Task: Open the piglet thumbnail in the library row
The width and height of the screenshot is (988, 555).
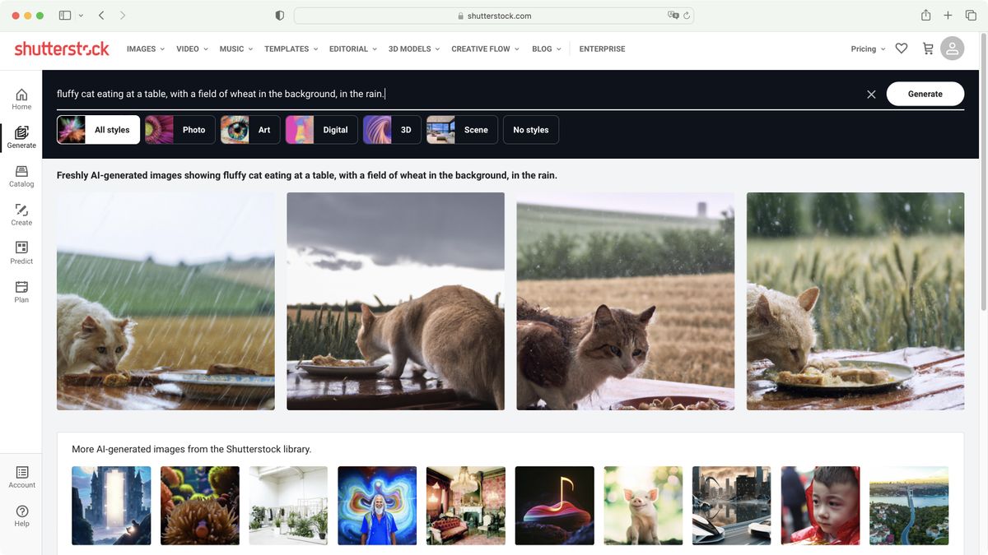Action: pyautogui.click(x=643, y=505)
